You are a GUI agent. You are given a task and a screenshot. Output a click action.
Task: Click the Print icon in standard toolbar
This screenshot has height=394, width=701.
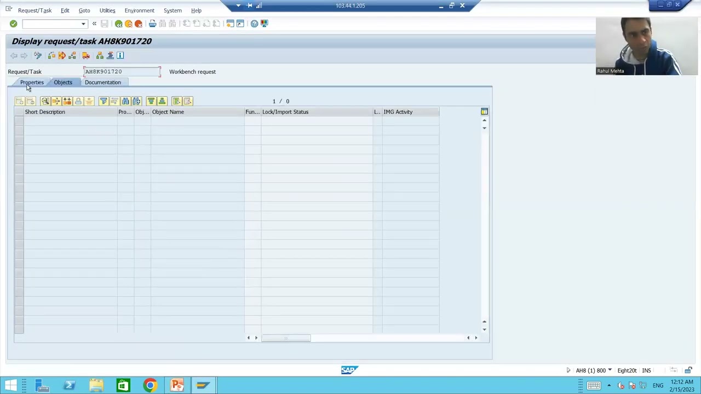(x=153, y=24)
